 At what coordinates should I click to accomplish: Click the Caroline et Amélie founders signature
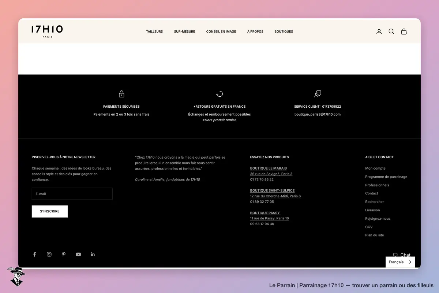click(x=168, y=179)
